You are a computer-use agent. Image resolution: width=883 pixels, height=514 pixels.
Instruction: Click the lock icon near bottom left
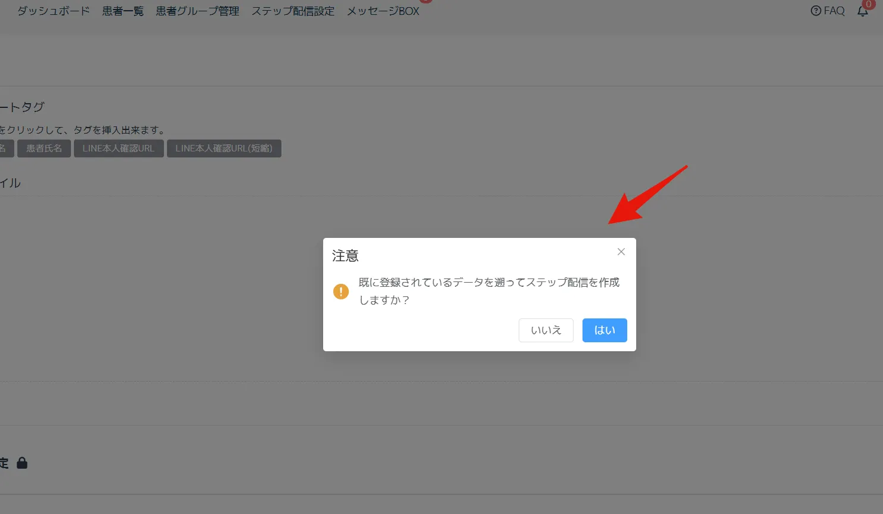tap(22, 463)
